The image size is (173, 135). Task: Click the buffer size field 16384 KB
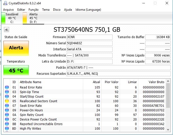tap(158, 37)
